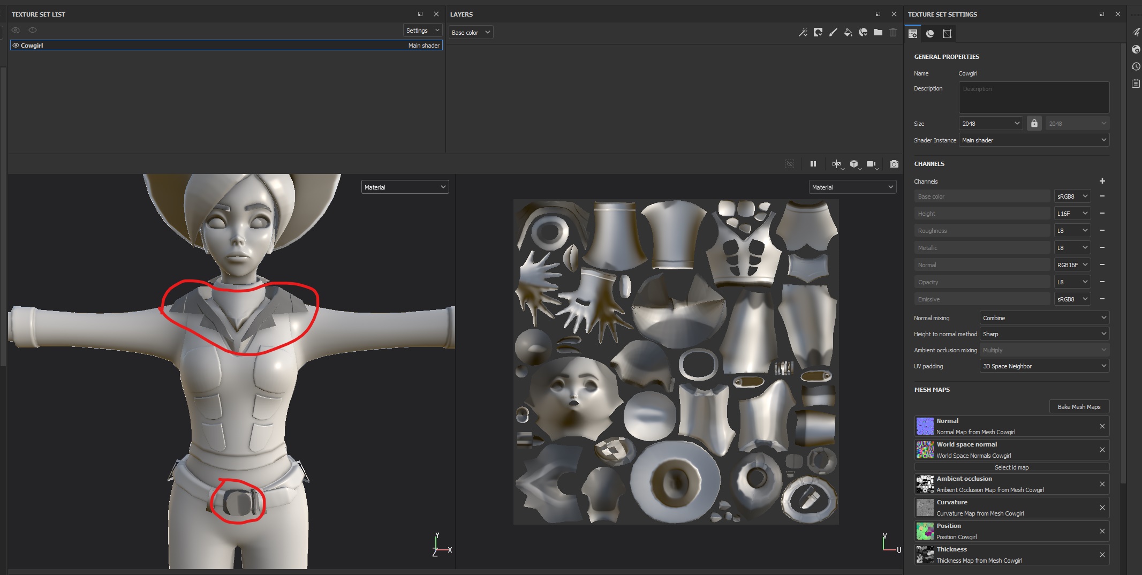Open the Material display mode dropdown in 3D view
This screenshot has height=575, width=1142.
click(x=405, y=187)
